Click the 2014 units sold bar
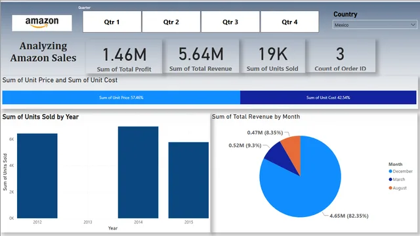 click(138, 172)
